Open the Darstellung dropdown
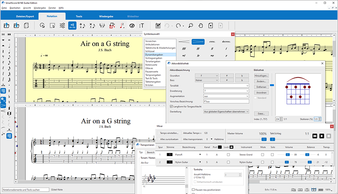Viewport: 338px width, 194px height. pyautogui.click(x=226, y=111)
